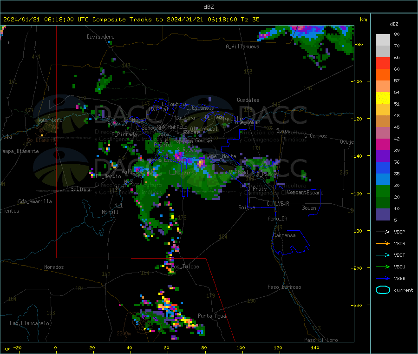Viewport: 418px width, 354px height.
Task: Click the Paso_Barroso map label
Action: [x=284, y=287]
